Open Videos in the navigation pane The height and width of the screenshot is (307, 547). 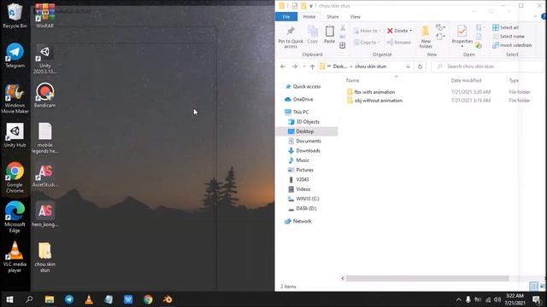tap(299, 189)
